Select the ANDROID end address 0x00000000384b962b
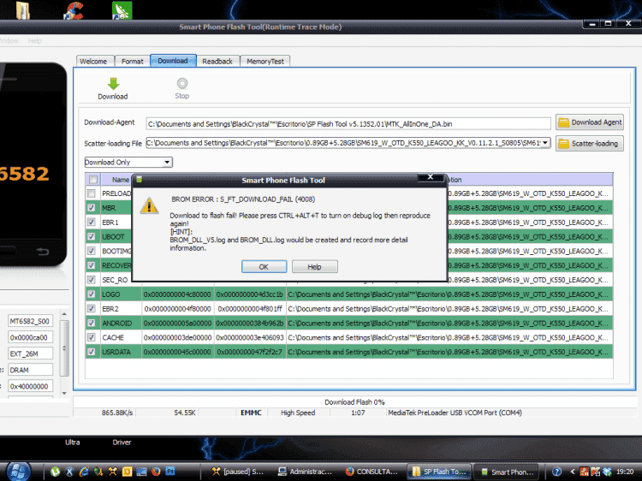This screenshot has height=481, width=642. [250, 323]
